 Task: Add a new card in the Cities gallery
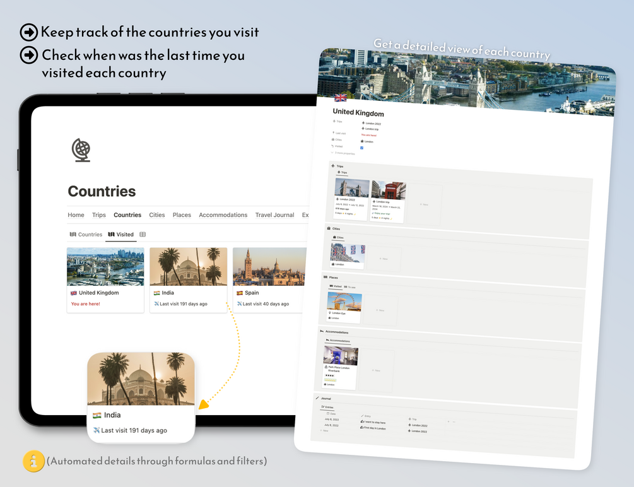click(385, 259)
